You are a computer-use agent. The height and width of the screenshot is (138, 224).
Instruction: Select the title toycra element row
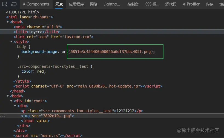coord(112,32)
